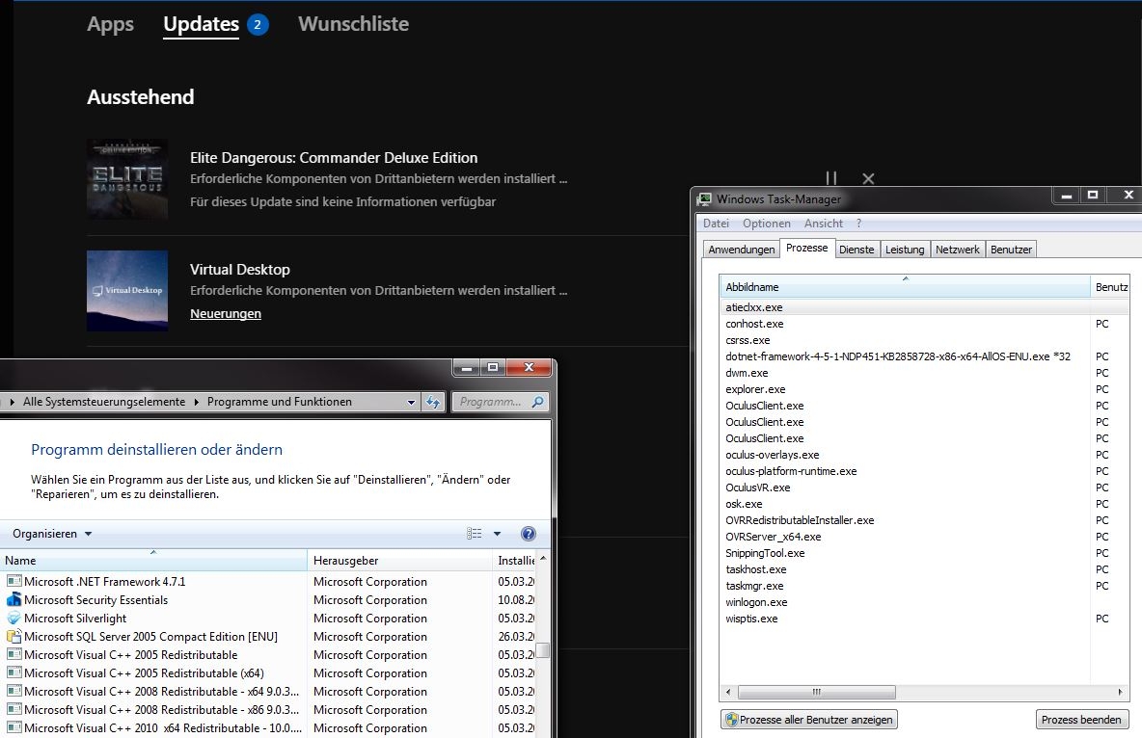Click the Prozess beenden button

pyautogui.click(x=1081, y=720)
